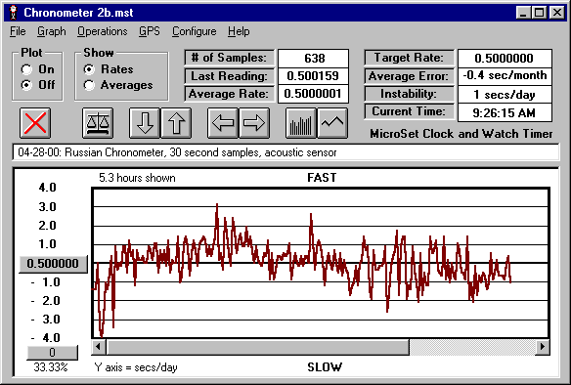Click the graph scrollbar right arrow

(543, 347)
